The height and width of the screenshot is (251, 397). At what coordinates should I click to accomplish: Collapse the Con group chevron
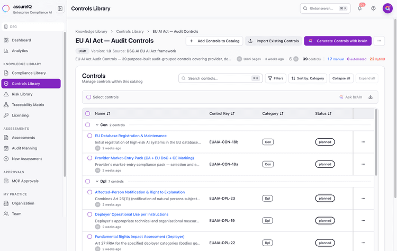(97, 125)
